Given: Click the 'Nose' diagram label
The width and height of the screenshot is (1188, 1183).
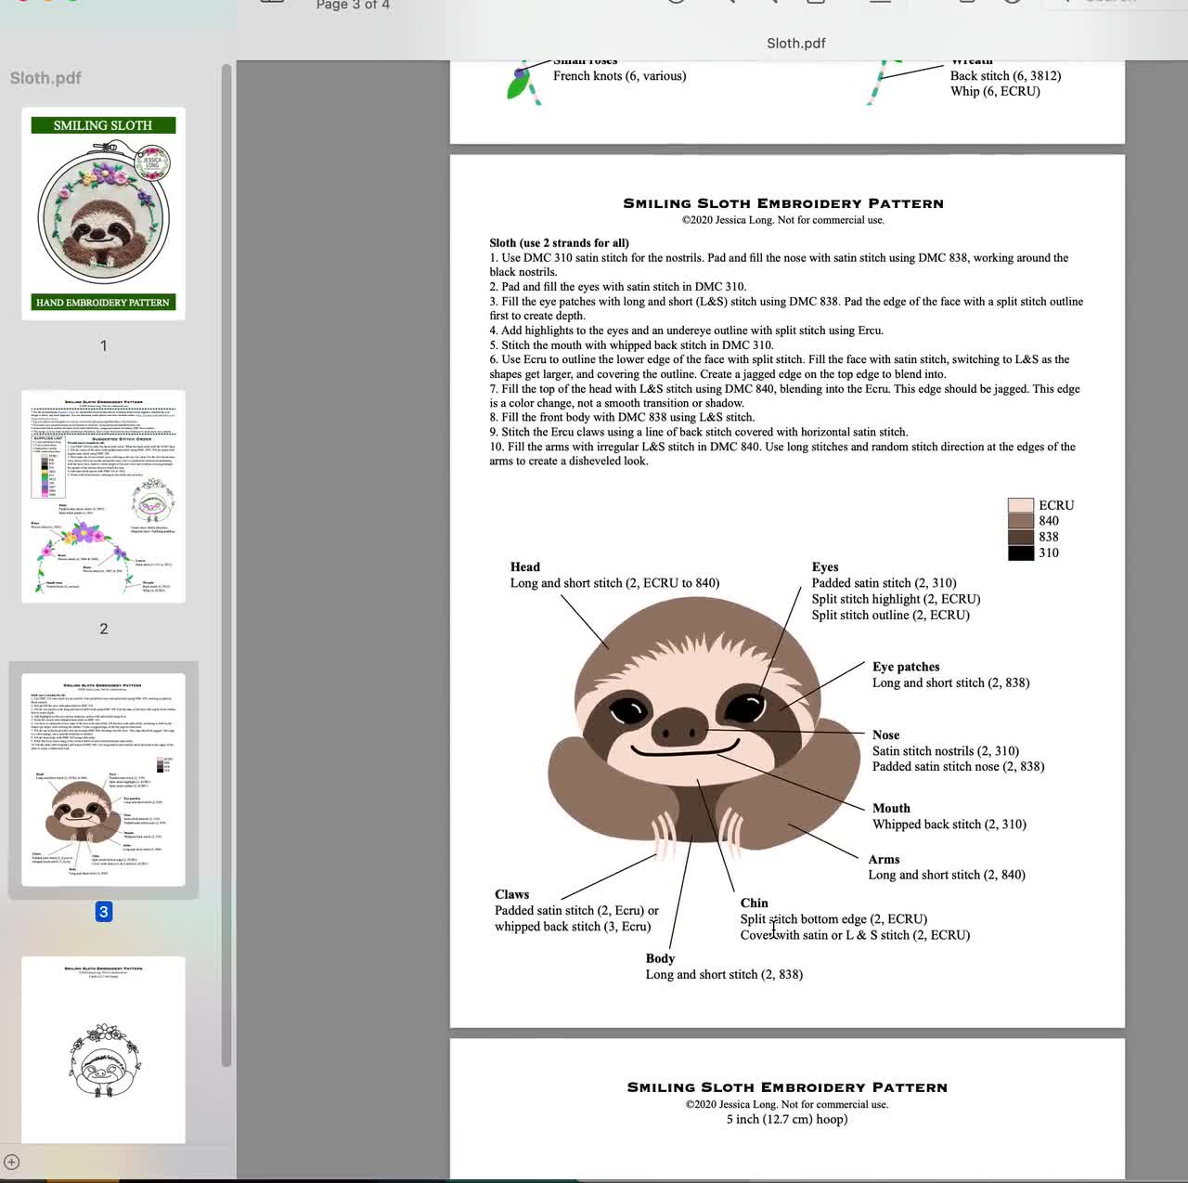Looking at the screenshot, I should coord(885,735).
